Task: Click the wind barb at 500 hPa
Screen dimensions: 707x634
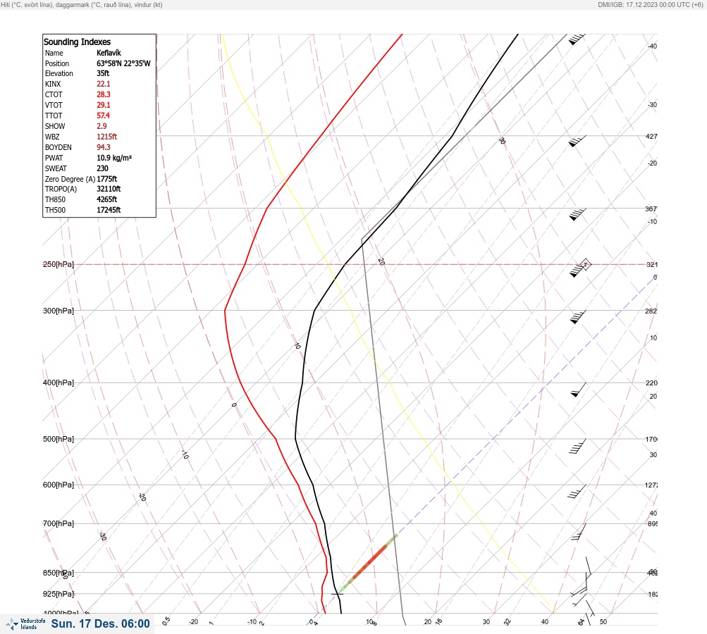Action: (577, 446)
